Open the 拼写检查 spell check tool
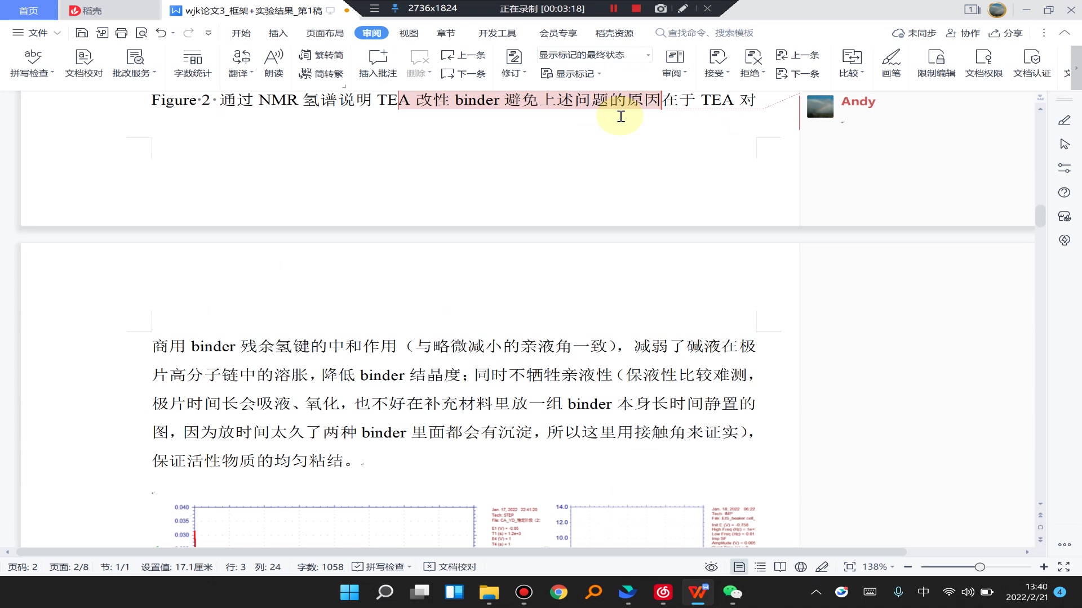This screenshot has height=608, width=1082. pos(32,63)
